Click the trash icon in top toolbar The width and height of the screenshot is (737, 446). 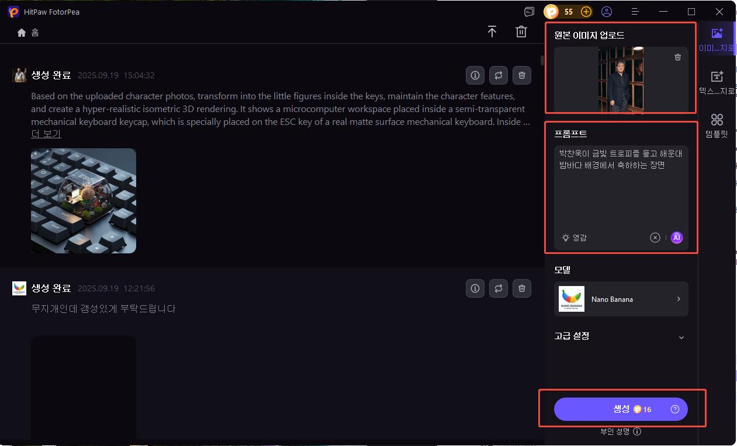[x=521, y=32]
